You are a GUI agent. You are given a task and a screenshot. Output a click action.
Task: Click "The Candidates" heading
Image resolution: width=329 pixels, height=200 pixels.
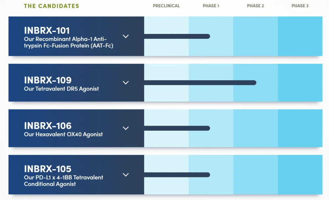point(51,6)
